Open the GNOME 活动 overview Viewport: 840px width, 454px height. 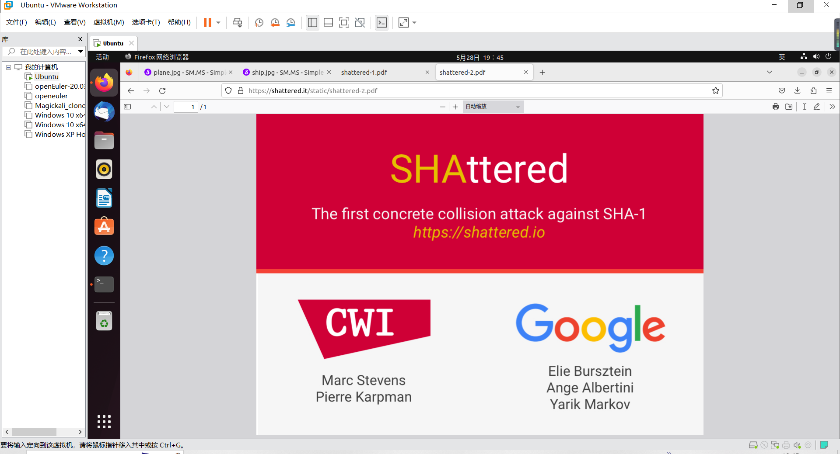click(x=102, y=57)
